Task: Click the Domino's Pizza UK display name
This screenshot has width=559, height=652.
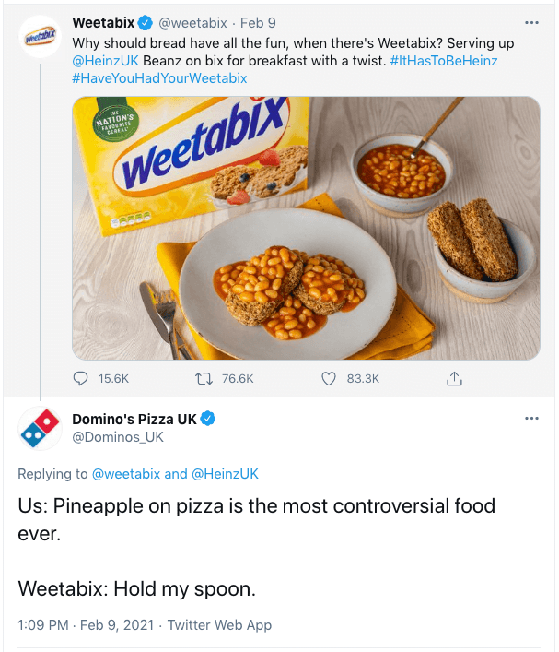Action: coord(134,420)
